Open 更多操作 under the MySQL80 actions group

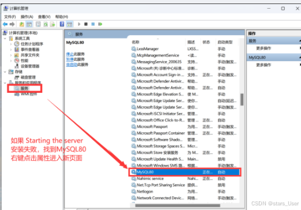click(x=264, y=65)
